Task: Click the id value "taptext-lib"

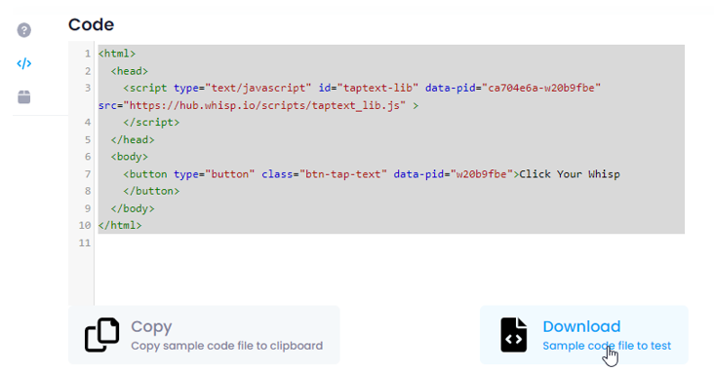Action: tap(377, 88)
